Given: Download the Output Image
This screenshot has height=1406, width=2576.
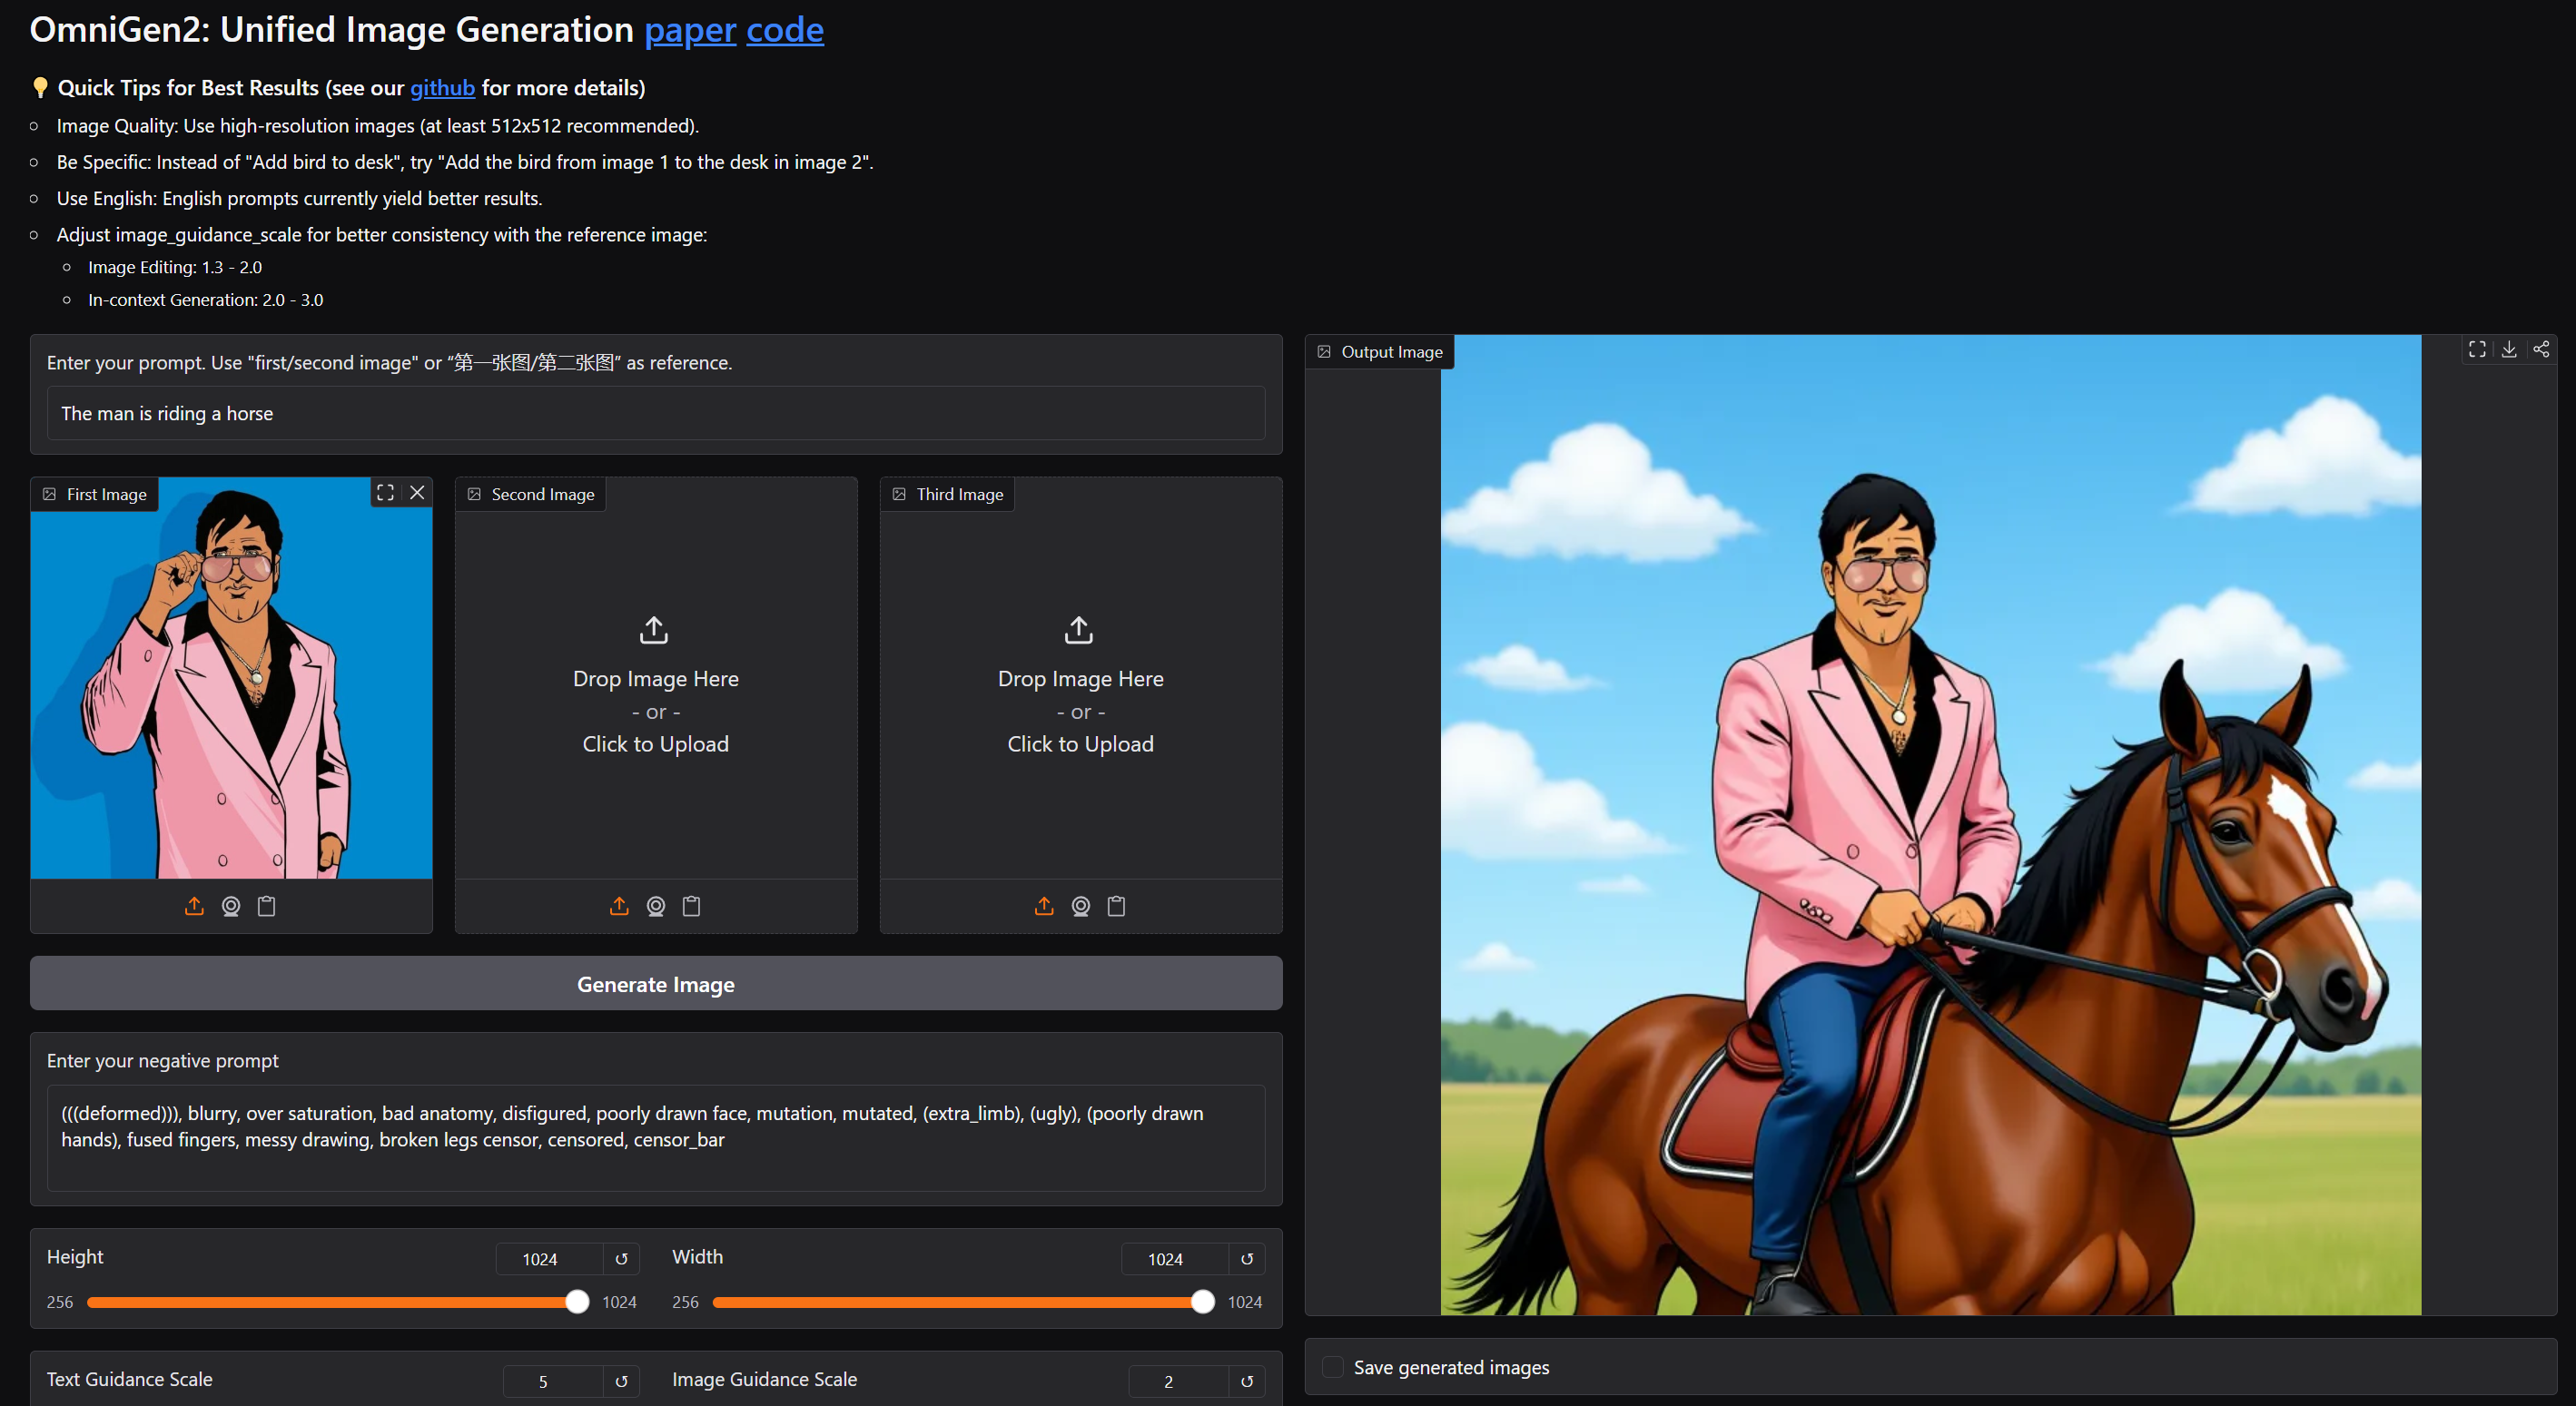Looking at the screenshot, I should 2509,349.
